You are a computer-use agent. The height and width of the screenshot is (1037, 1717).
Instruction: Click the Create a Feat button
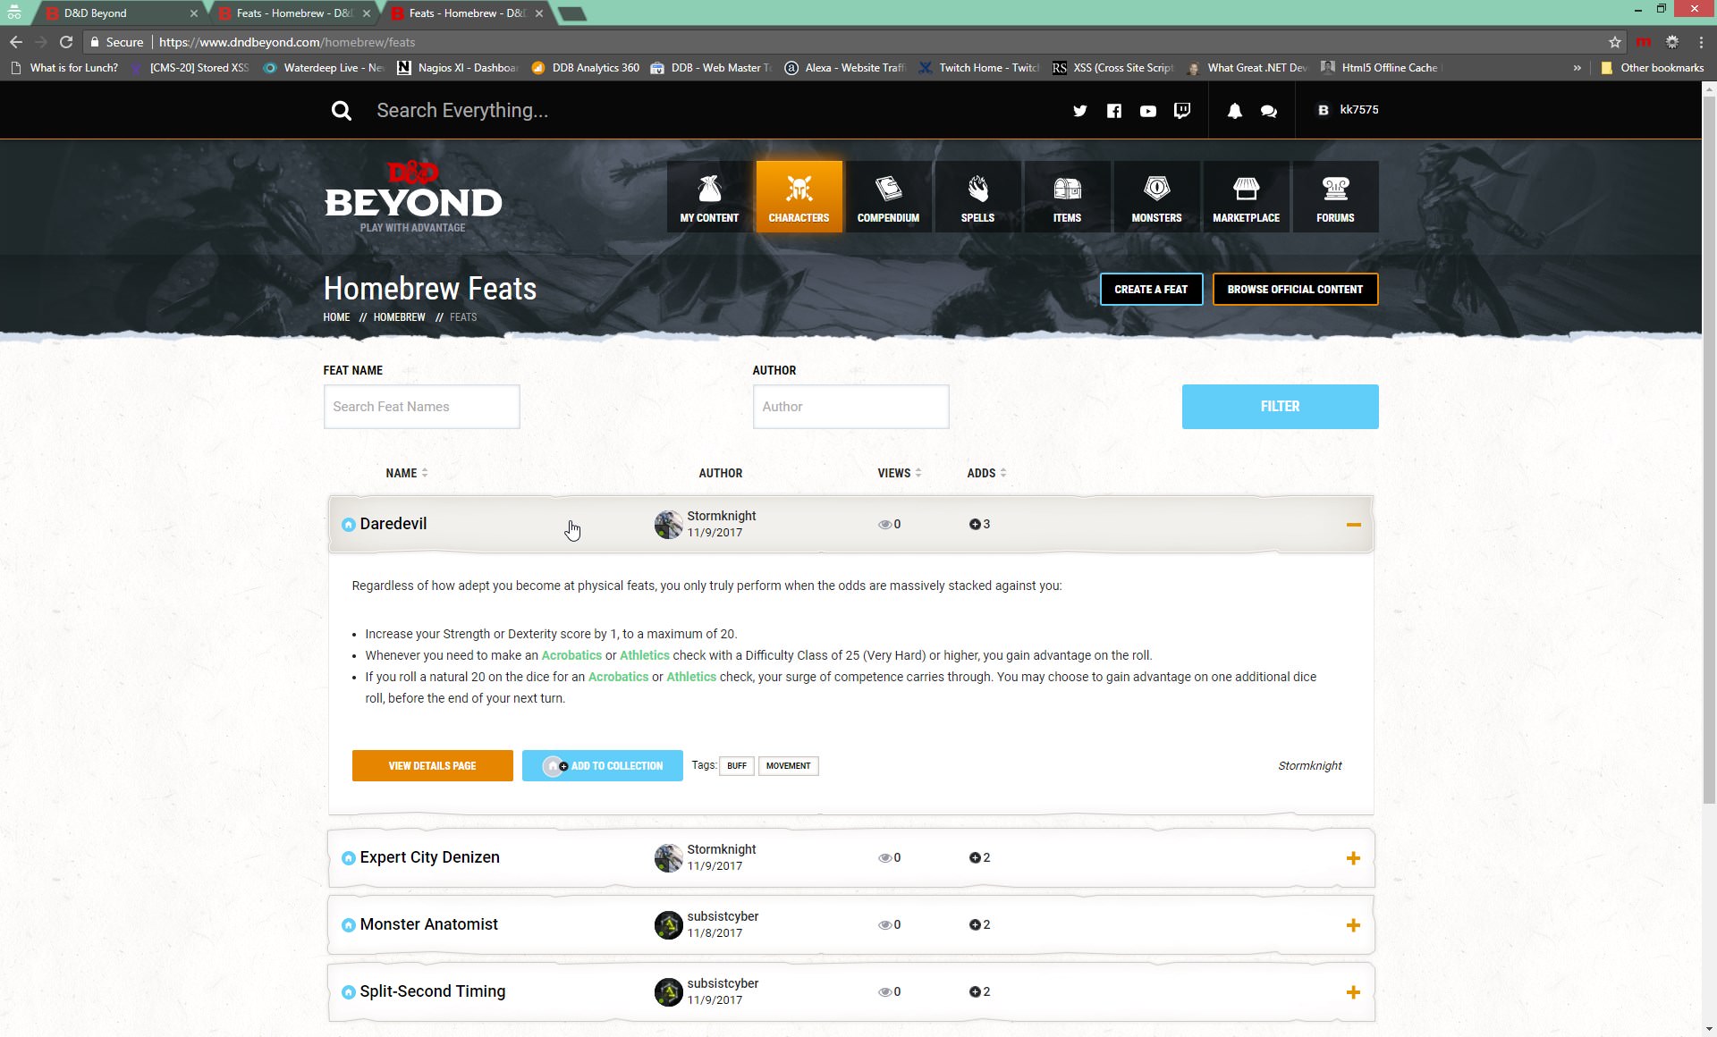click(1151, 290)
